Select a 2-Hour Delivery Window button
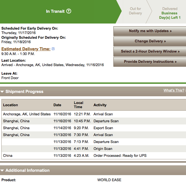Image resolution: width=186 pixels, height=182 pixels. tap(150, 51)
